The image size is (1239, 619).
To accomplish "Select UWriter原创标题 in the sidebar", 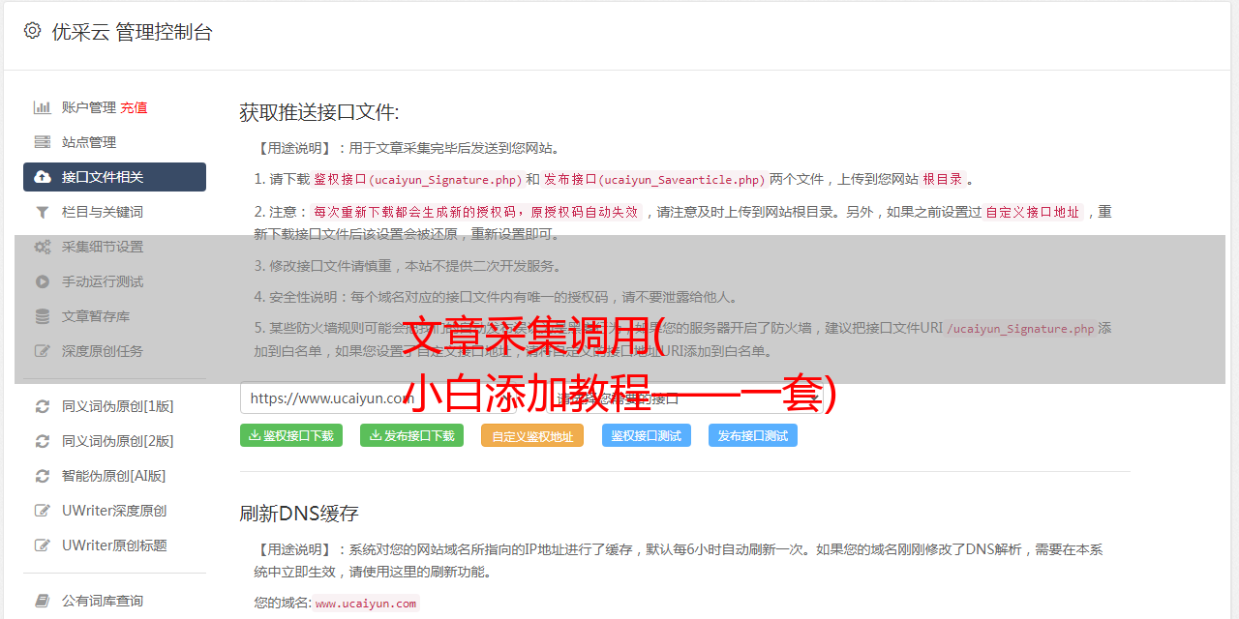I will click(114, 545).
